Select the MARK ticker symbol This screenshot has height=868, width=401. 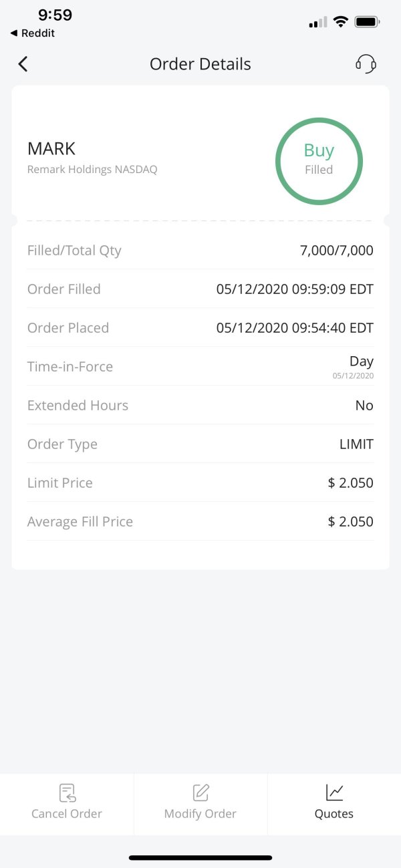(51, 149)
